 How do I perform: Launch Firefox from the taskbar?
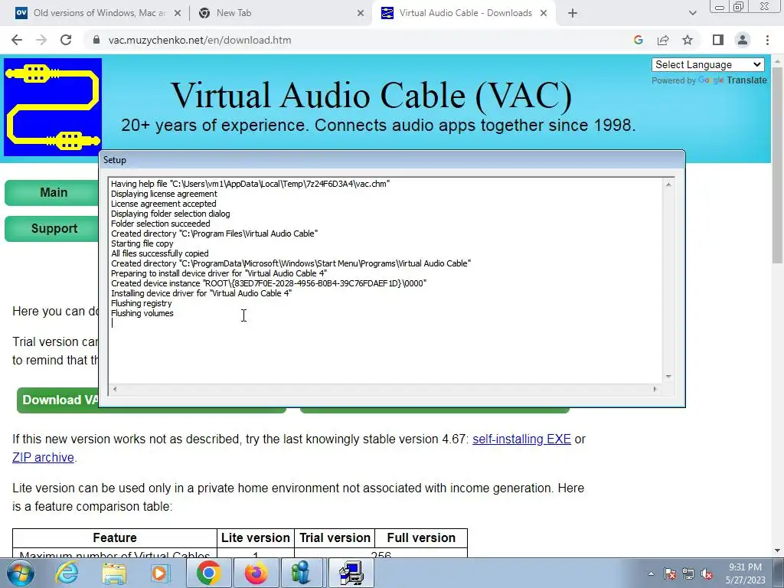(256, 573)
